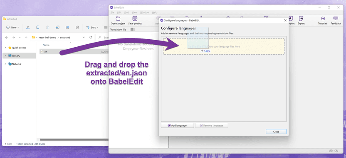
Task: Click the Export icon in BabelEdit toolbar
Action: [x=301, y=19]
